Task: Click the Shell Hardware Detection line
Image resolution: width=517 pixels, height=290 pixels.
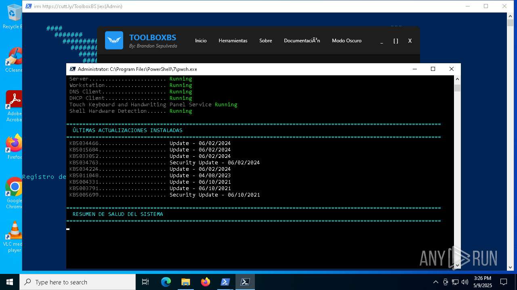Action: tap(131, 111)
